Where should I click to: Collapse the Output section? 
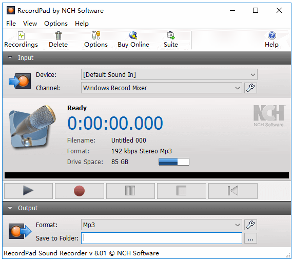(10, 208)
